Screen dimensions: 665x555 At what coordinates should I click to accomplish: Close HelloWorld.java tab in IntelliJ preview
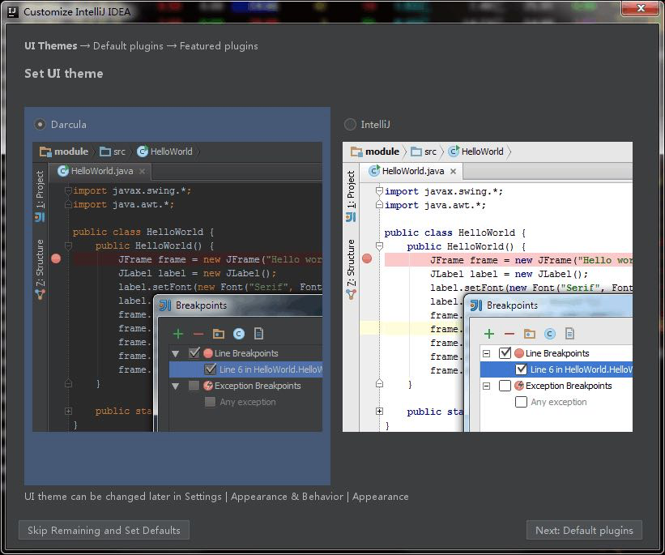(x=454, y=171)
